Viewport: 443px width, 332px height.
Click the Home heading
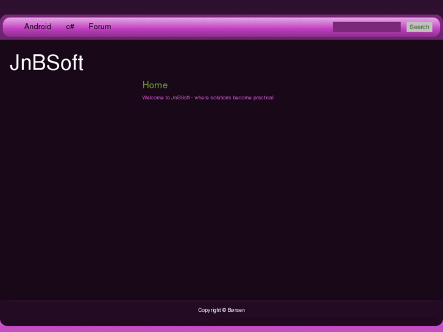(x=155, y=85)
